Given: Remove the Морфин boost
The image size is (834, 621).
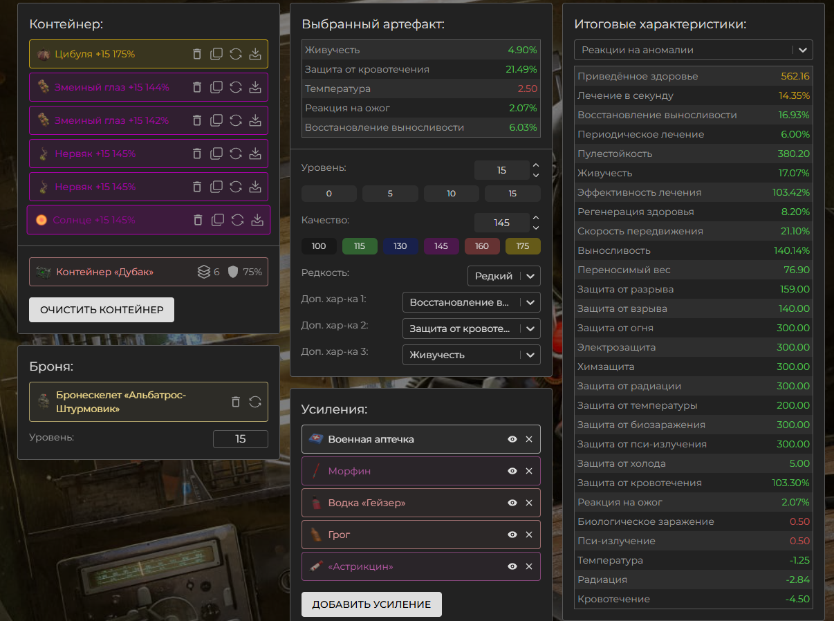Looking at the screenshot, I should pyautogui.click(x=529, y=471).
